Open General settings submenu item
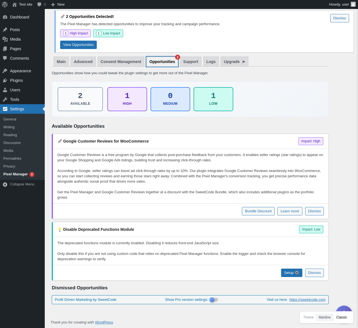Image resolution: width=358 pixels, height=328 pixels. pos(10,119)
